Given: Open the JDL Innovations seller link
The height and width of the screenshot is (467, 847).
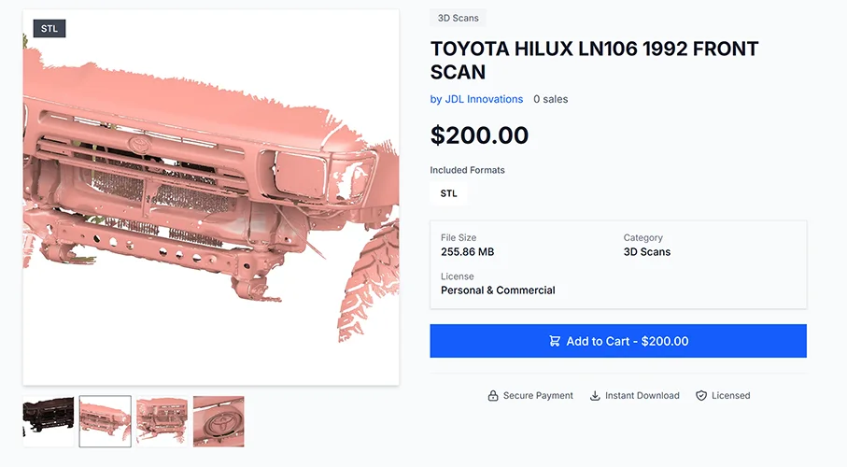Looking at the screenshot, I should (476, 99).
